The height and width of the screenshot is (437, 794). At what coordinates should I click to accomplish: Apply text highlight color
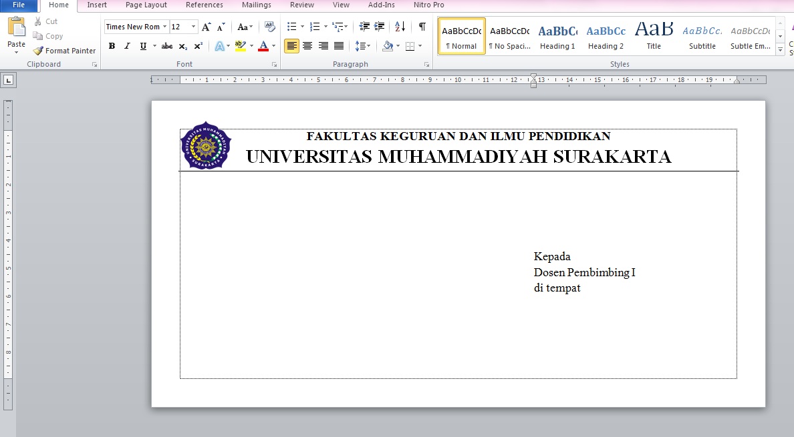click(x=240, y=46)
